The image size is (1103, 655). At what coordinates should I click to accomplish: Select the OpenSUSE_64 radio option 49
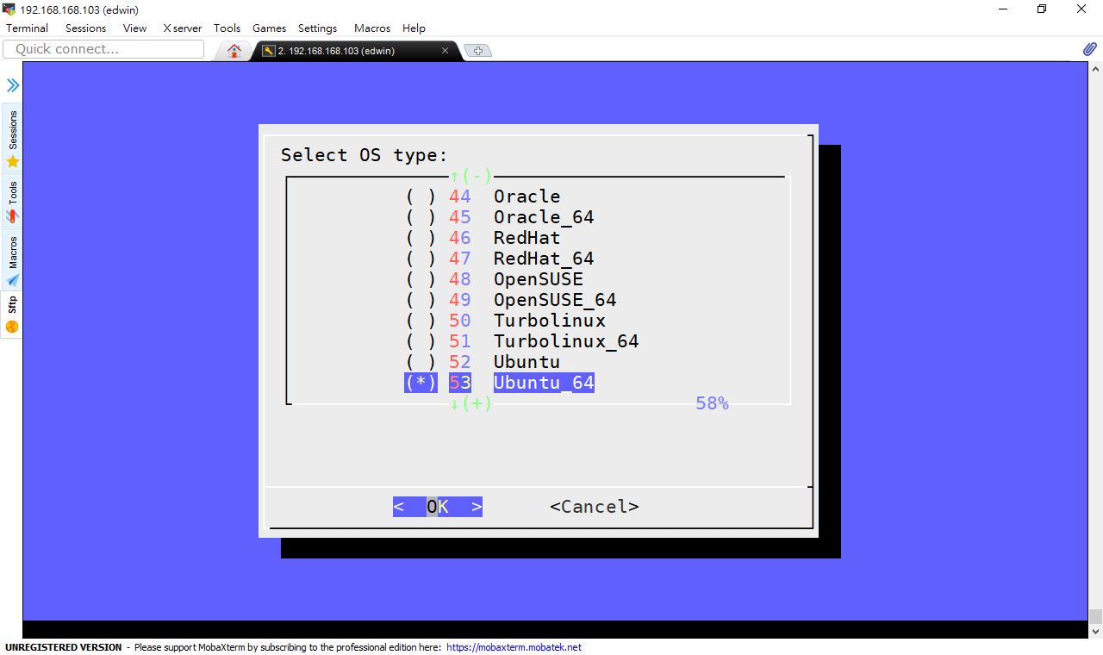511,300
